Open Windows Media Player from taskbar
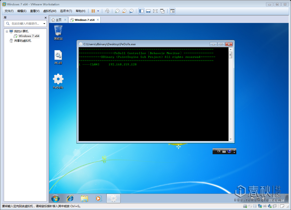This screenshot has height=210, width=291. pos(98,198)
